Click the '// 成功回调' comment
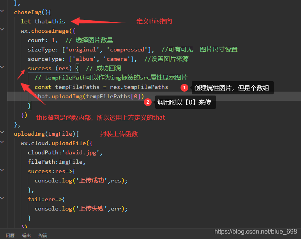This screenshot has width=301, height=239. pos(103,68)
